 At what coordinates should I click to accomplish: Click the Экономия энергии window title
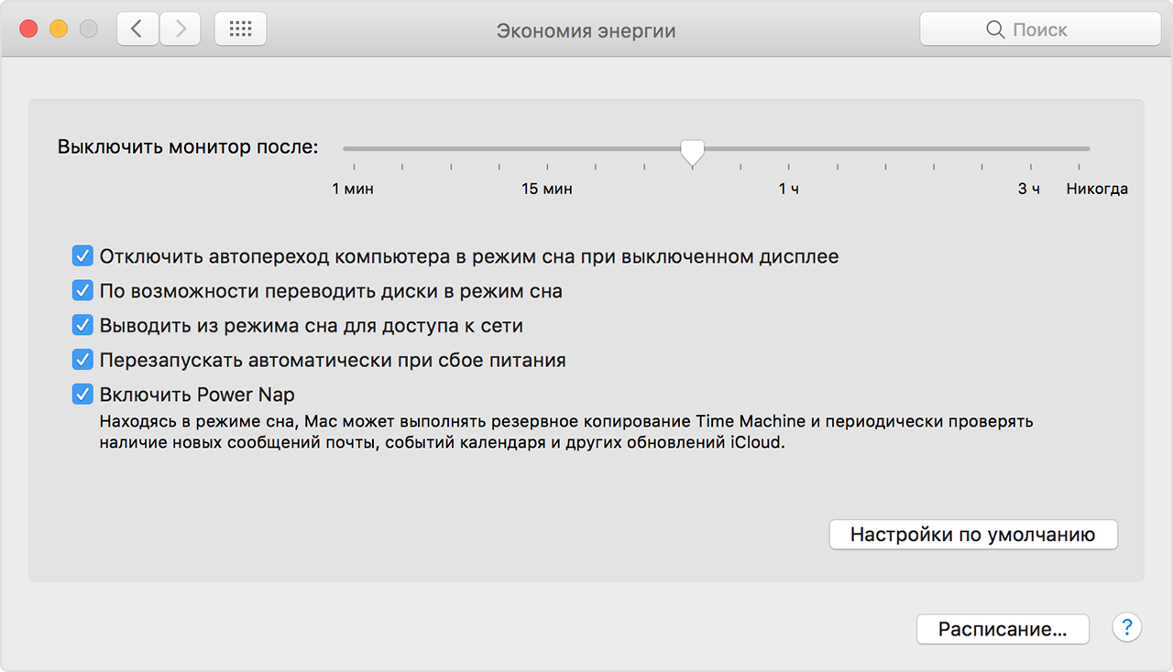586,30
